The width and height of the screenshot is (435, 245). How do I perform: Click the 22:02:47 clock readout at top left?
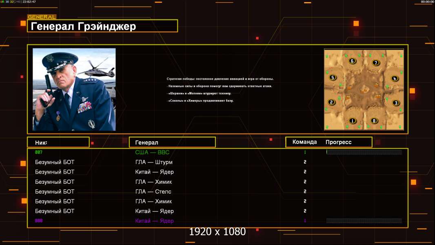[29, 2]
